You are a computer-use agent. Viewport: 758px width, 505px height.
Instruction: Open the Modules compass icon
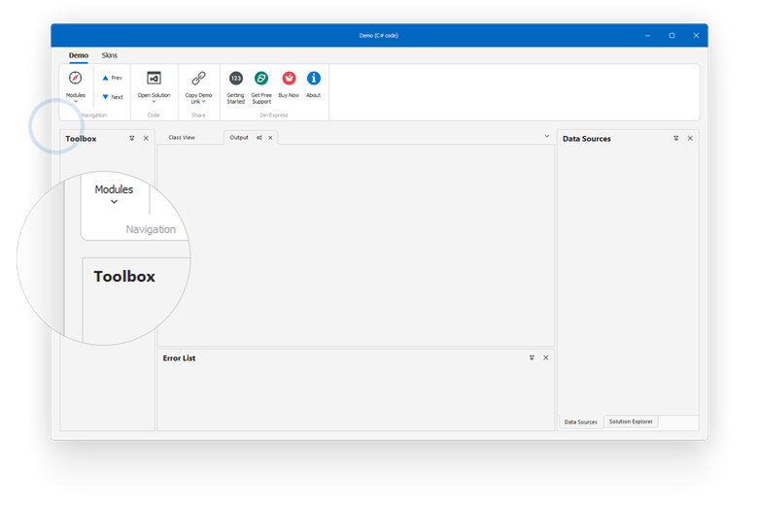pos(75,78)
